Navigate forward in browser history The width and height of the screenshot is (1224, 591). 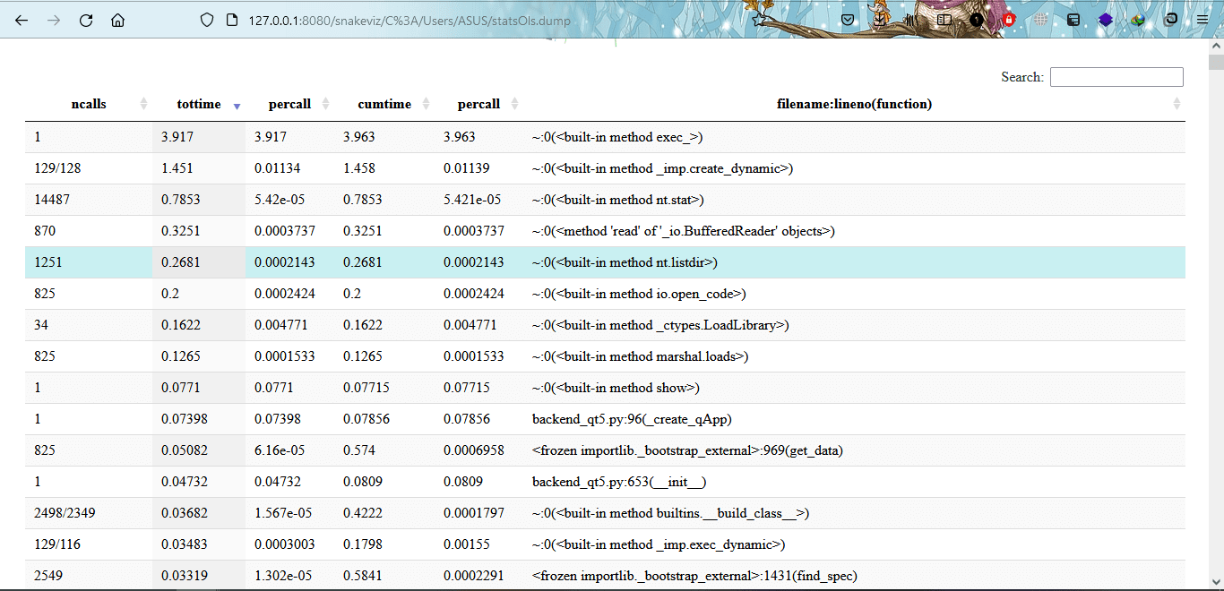[x=53, y=19]
